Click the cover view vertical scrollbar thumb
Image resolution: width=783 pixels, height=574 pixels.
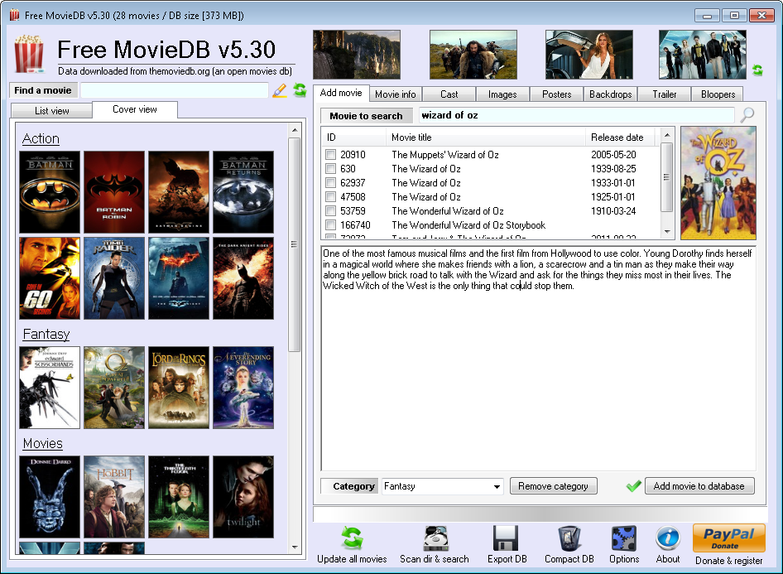pyautogui.click(x=295, y=245)
